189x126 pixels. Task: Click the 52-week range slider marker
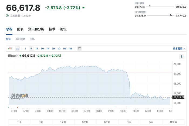click(170, 15)
